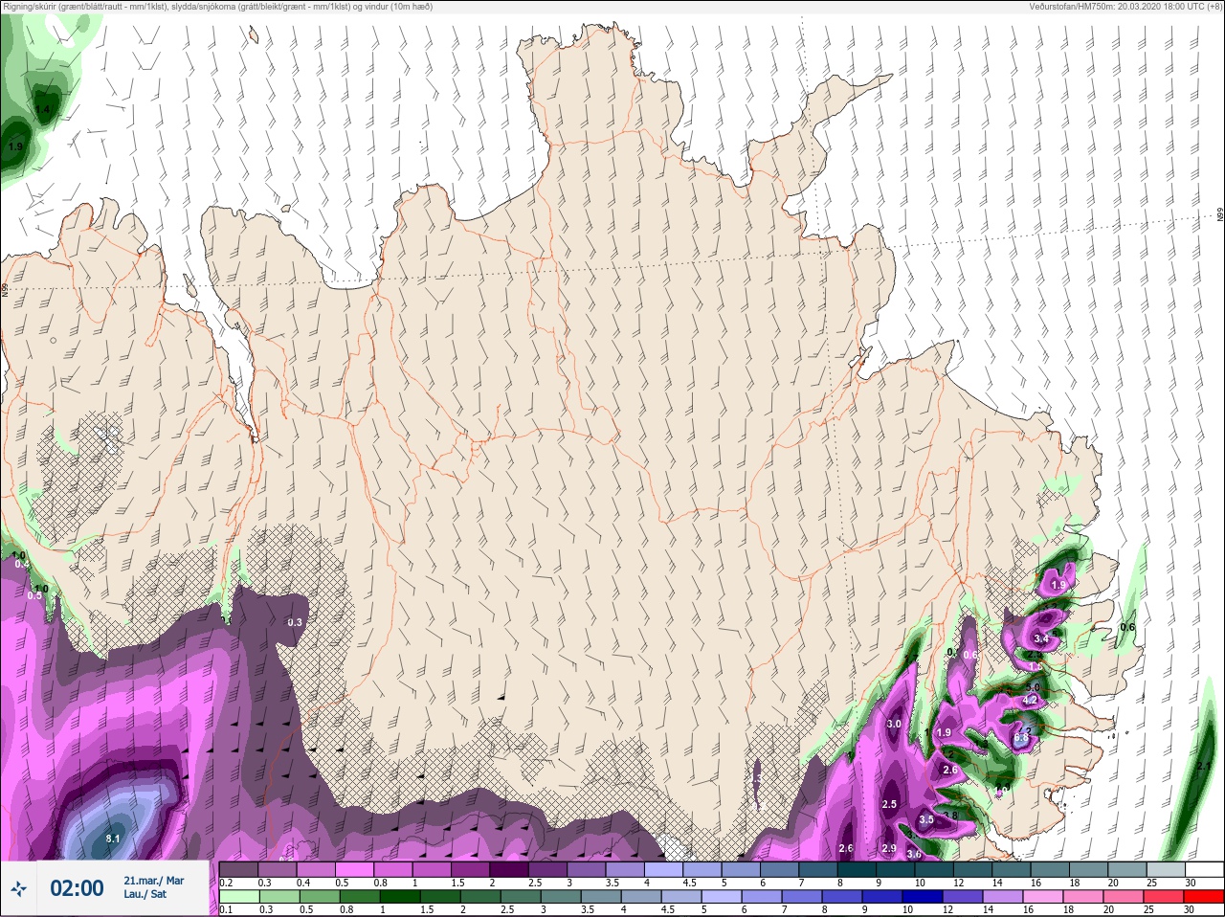Screen dimensions: 1225x917
Task: Click the 2.9 precipitation value on the map
Action: [889, 849]
